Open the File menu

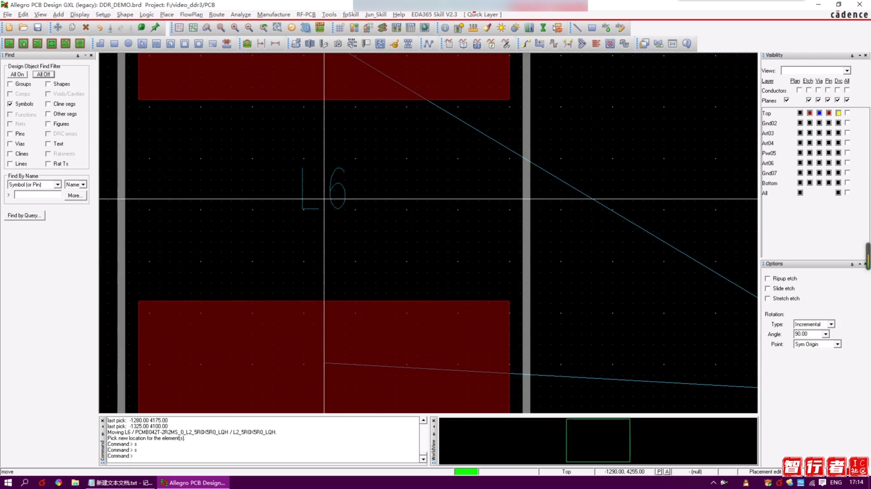pyautogui.click(x=7, y=15)
